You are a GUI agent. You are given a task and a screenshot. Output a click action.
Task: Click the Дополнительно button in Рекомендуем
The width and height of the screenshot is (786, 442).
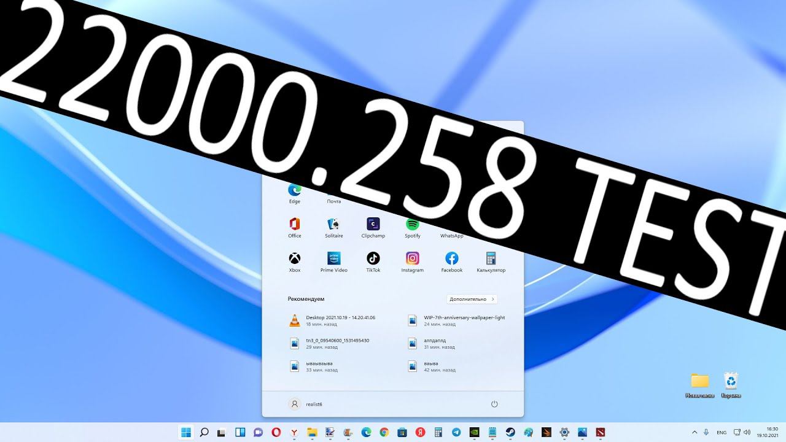[x=472, y=299]
